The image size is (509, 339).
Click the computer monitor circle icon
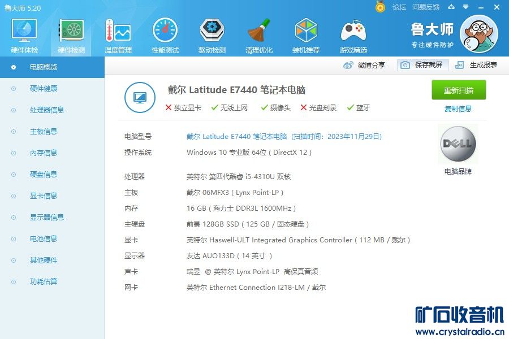140,97
